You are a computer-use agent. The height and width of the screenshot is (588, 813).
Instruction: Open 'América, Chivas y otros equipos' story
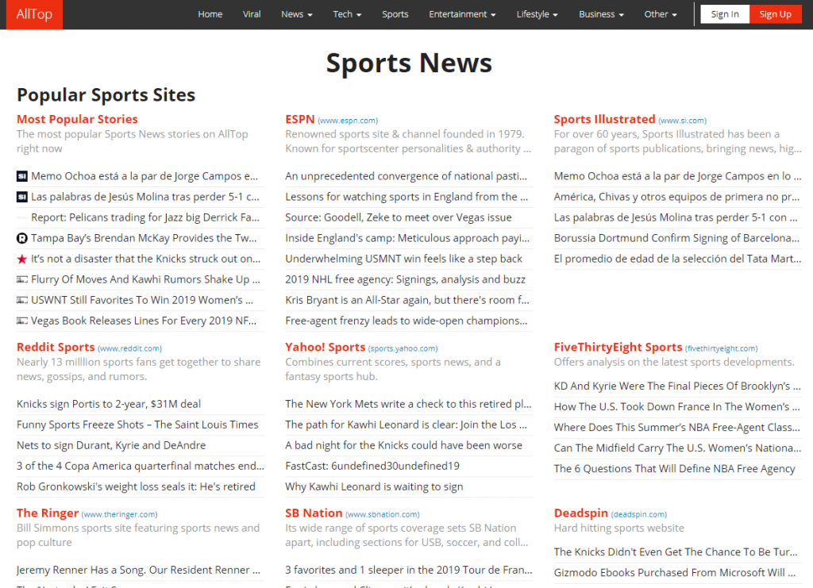(676, 197)
